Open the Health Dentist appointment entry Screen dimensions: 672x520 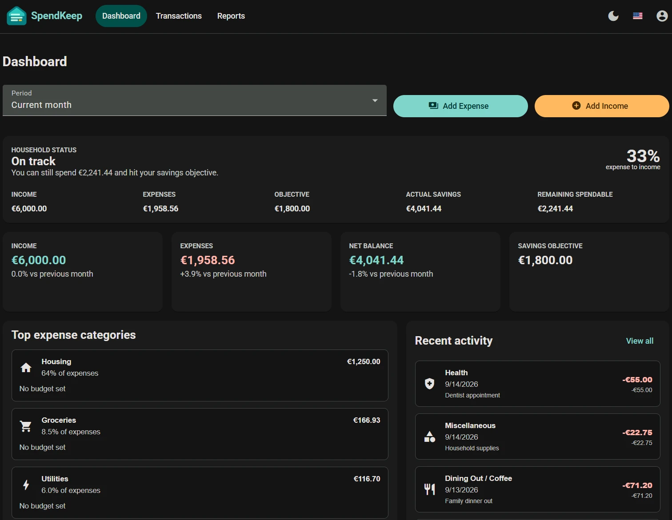click(x=538, y=384)
